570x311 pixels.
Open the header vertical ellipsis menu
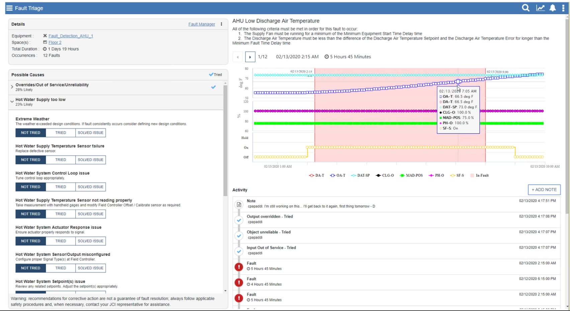tap(563, 8)
